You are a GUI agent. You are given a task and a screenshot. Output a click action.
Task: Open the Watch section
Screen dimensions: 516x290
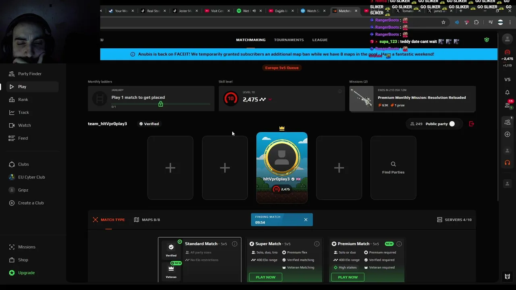(x=24, y=125)
